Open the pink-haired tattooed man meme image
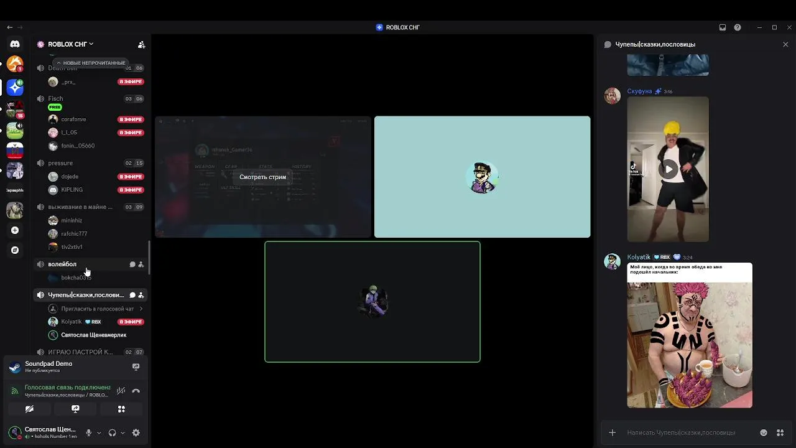 coord(690,335)
